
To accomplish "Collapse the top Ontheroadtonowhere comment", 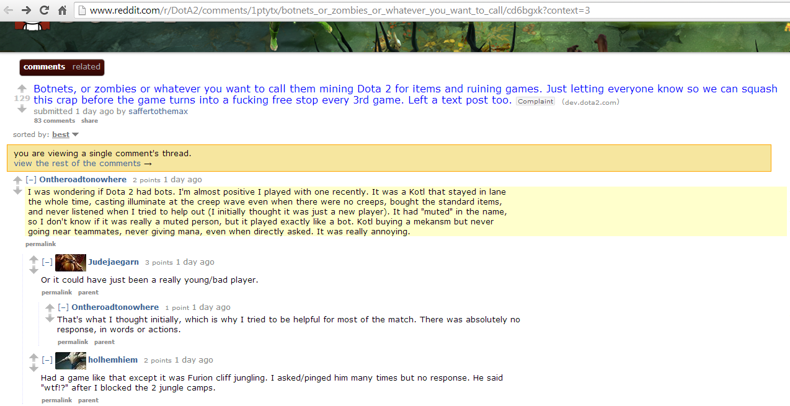I will coord(31,180).
